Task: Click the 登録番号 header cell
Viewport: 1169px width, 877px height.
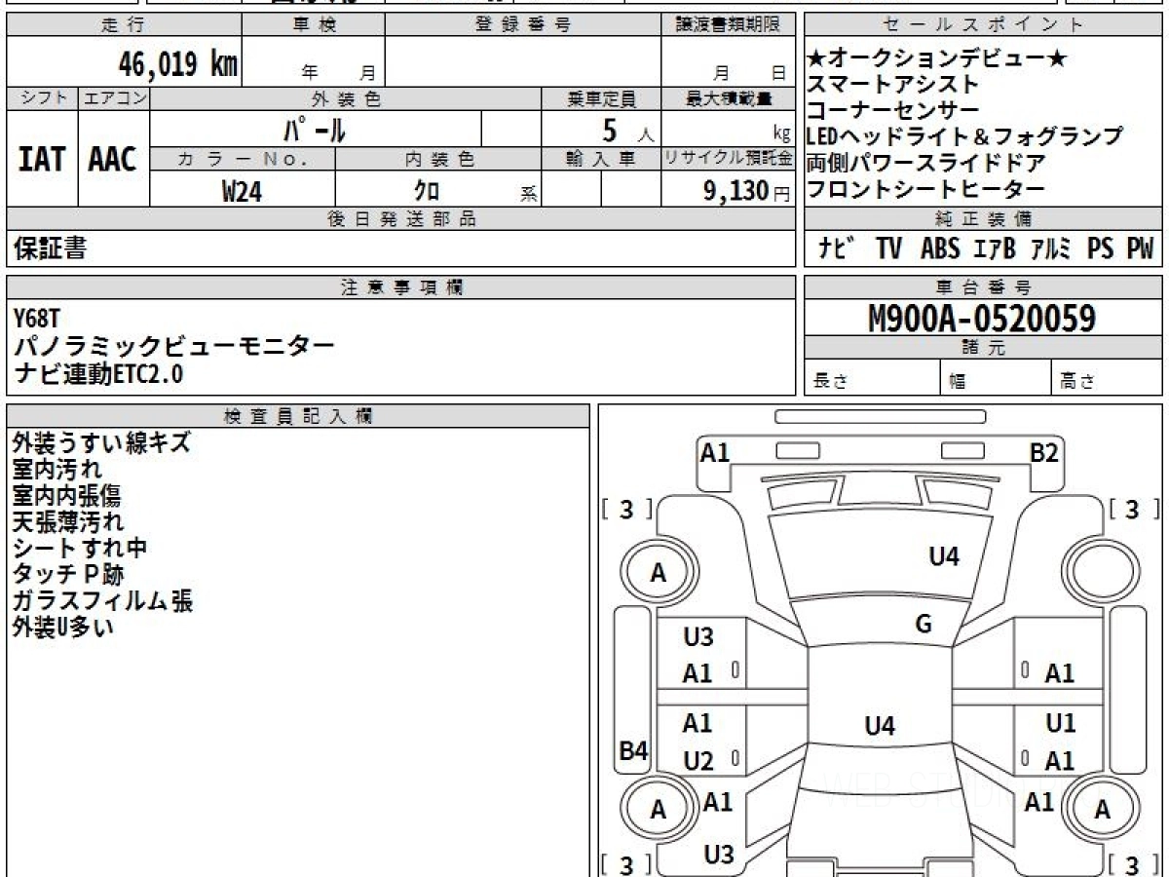Action: click(x=522, y=25)
